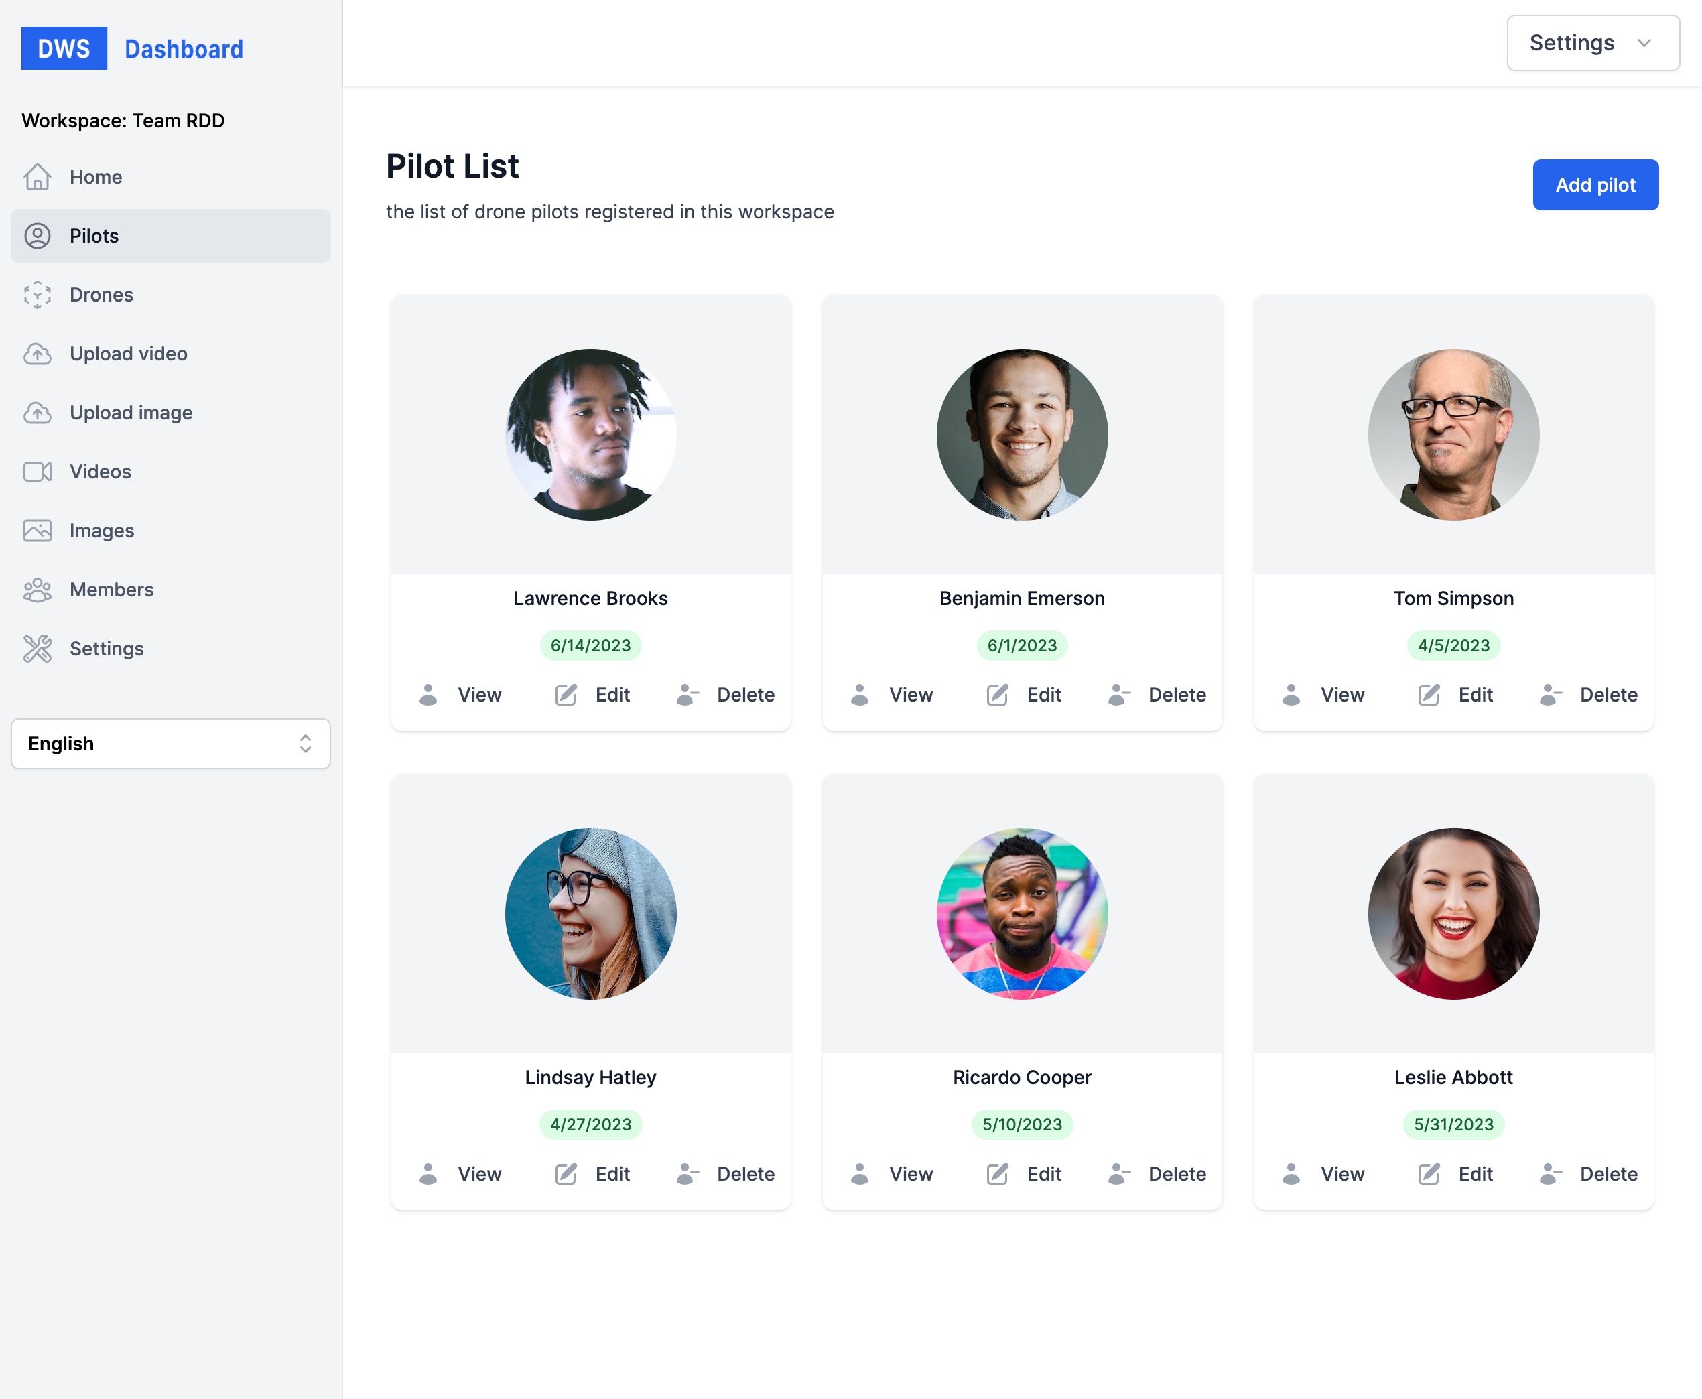Click the sidebar Settings tools icon
The height and width of the screenshot is (1399, 1702).
37,649
